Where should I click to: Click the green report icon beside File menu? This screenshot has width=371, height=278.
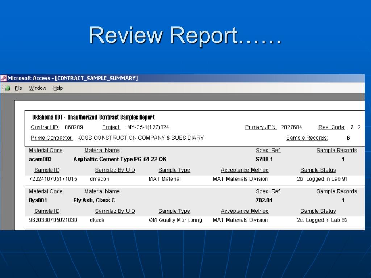coord(7,88)
